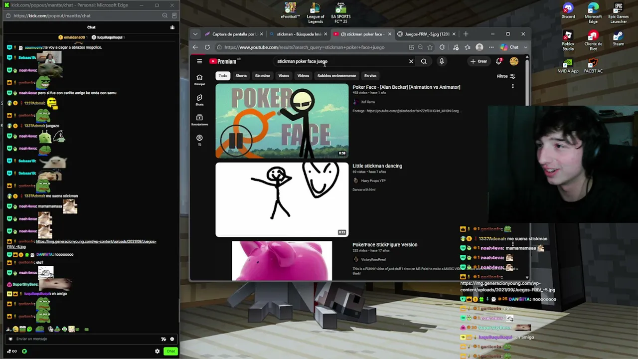Open FACEIT AC desktop shortcut
The image size is (638, 359).
pyautogui.click(x=593, y=66)
